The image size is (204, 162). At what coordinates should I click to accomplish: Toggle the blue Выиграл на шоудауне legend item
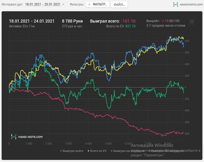point(128,151)
